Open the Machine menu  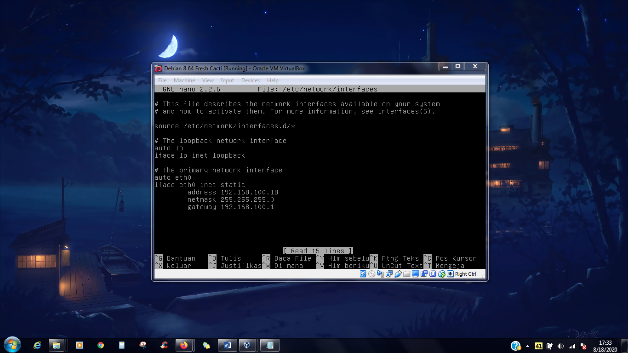(x=184, y=80)
